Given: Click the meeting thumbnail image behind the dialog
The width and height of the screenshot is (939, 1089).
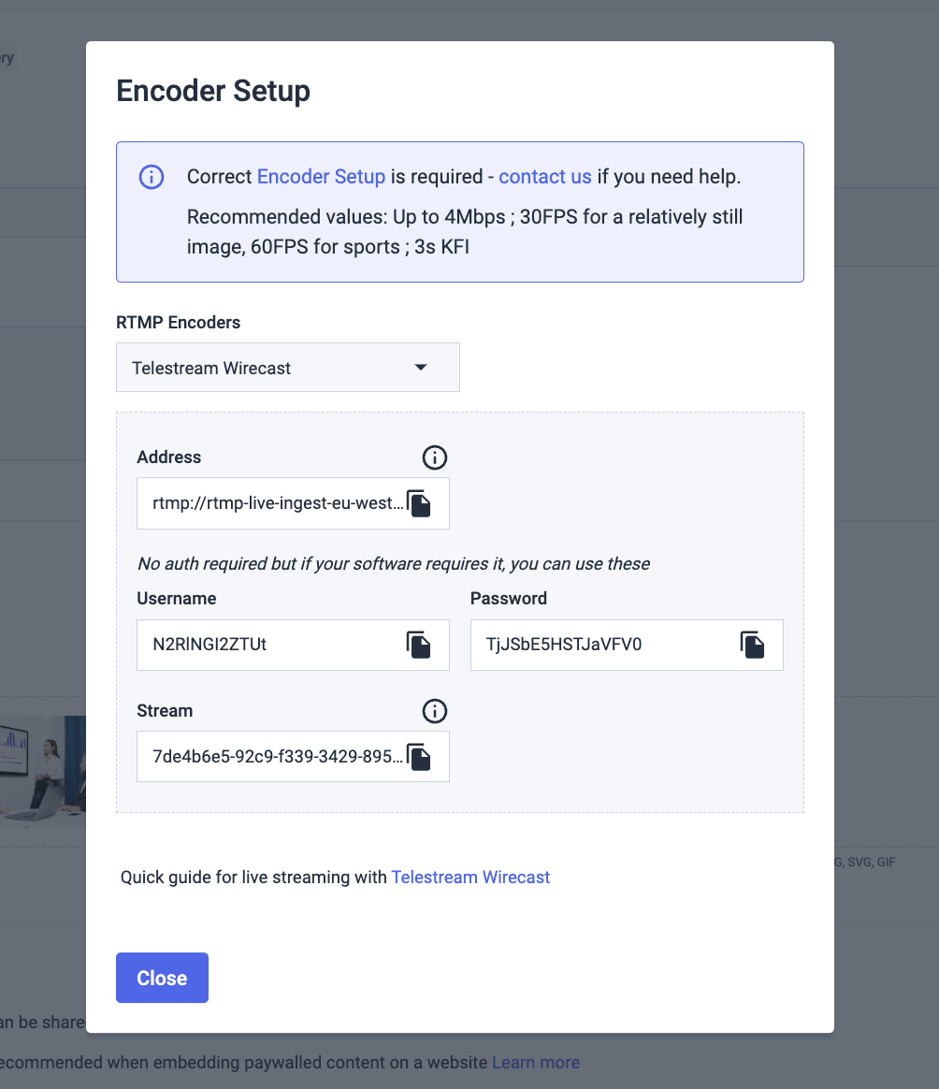Looking at the screenshot, I should (43, 772).
